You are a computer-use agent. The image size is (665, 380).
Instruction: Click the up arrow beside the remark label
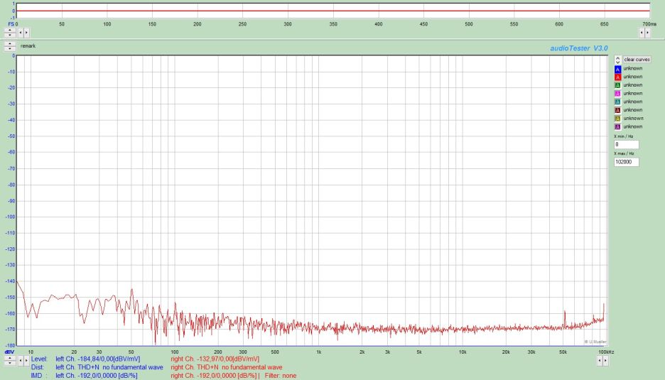(x=10, y=44)
